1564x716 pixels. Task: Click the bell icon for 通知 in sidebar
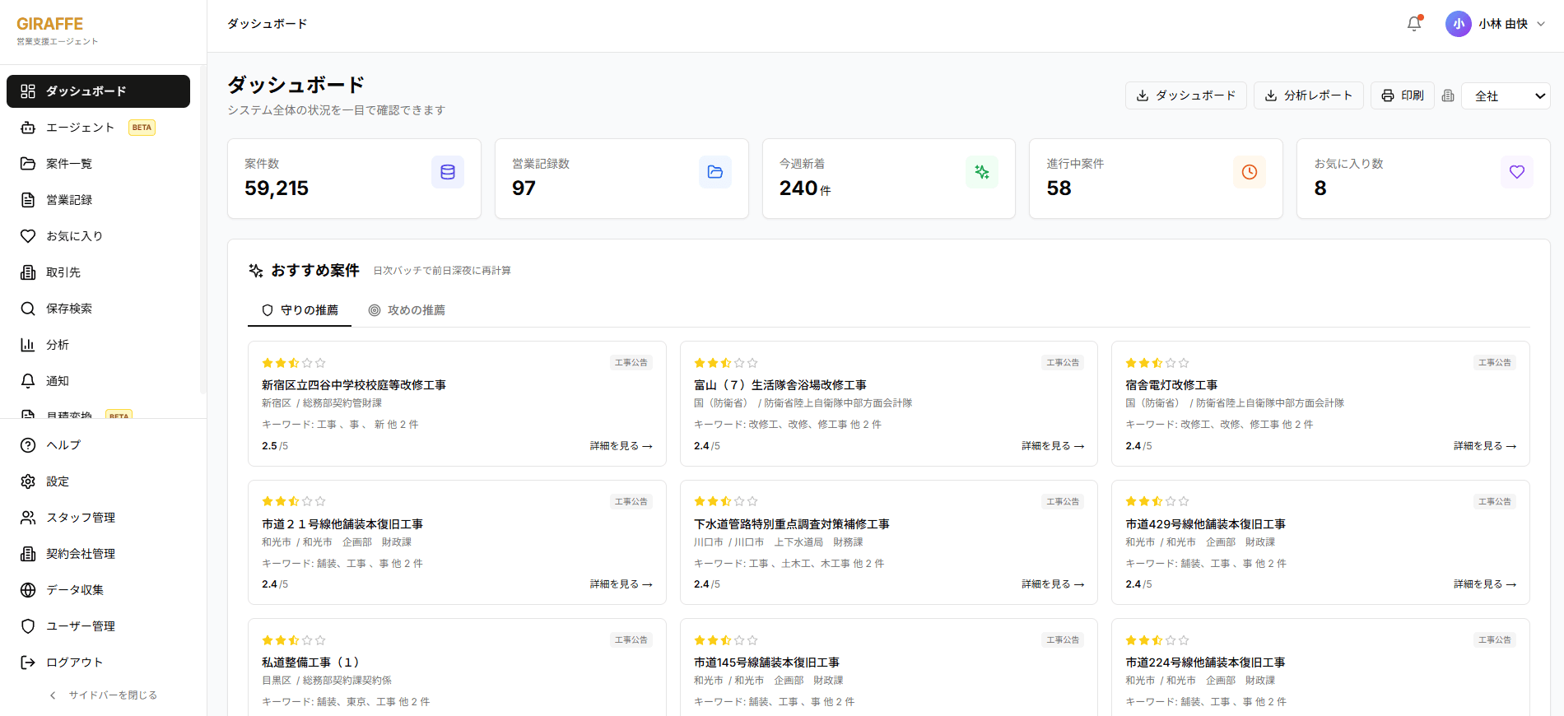tap(28, 381)
